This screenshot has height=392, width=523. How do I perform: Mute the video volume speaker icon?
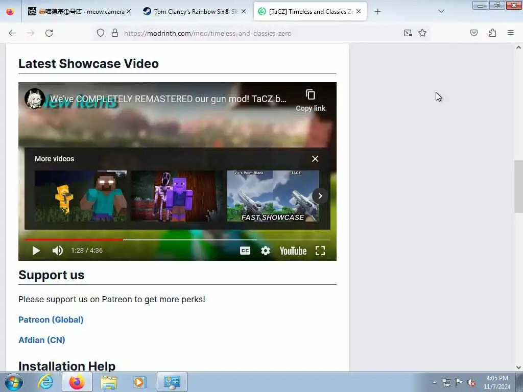tap(57, 251)
